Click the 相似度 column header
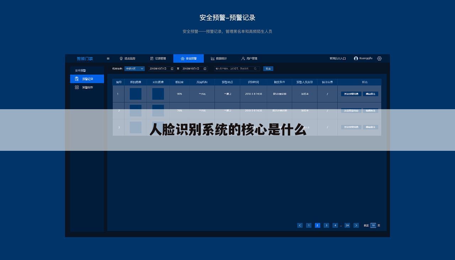 (x=180, y=82)
